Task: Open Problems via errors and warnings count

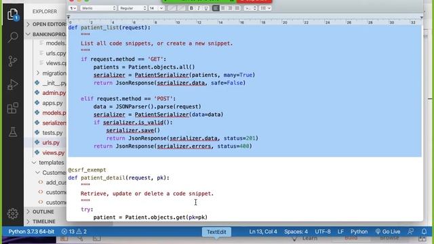Action: click(74, 232)
